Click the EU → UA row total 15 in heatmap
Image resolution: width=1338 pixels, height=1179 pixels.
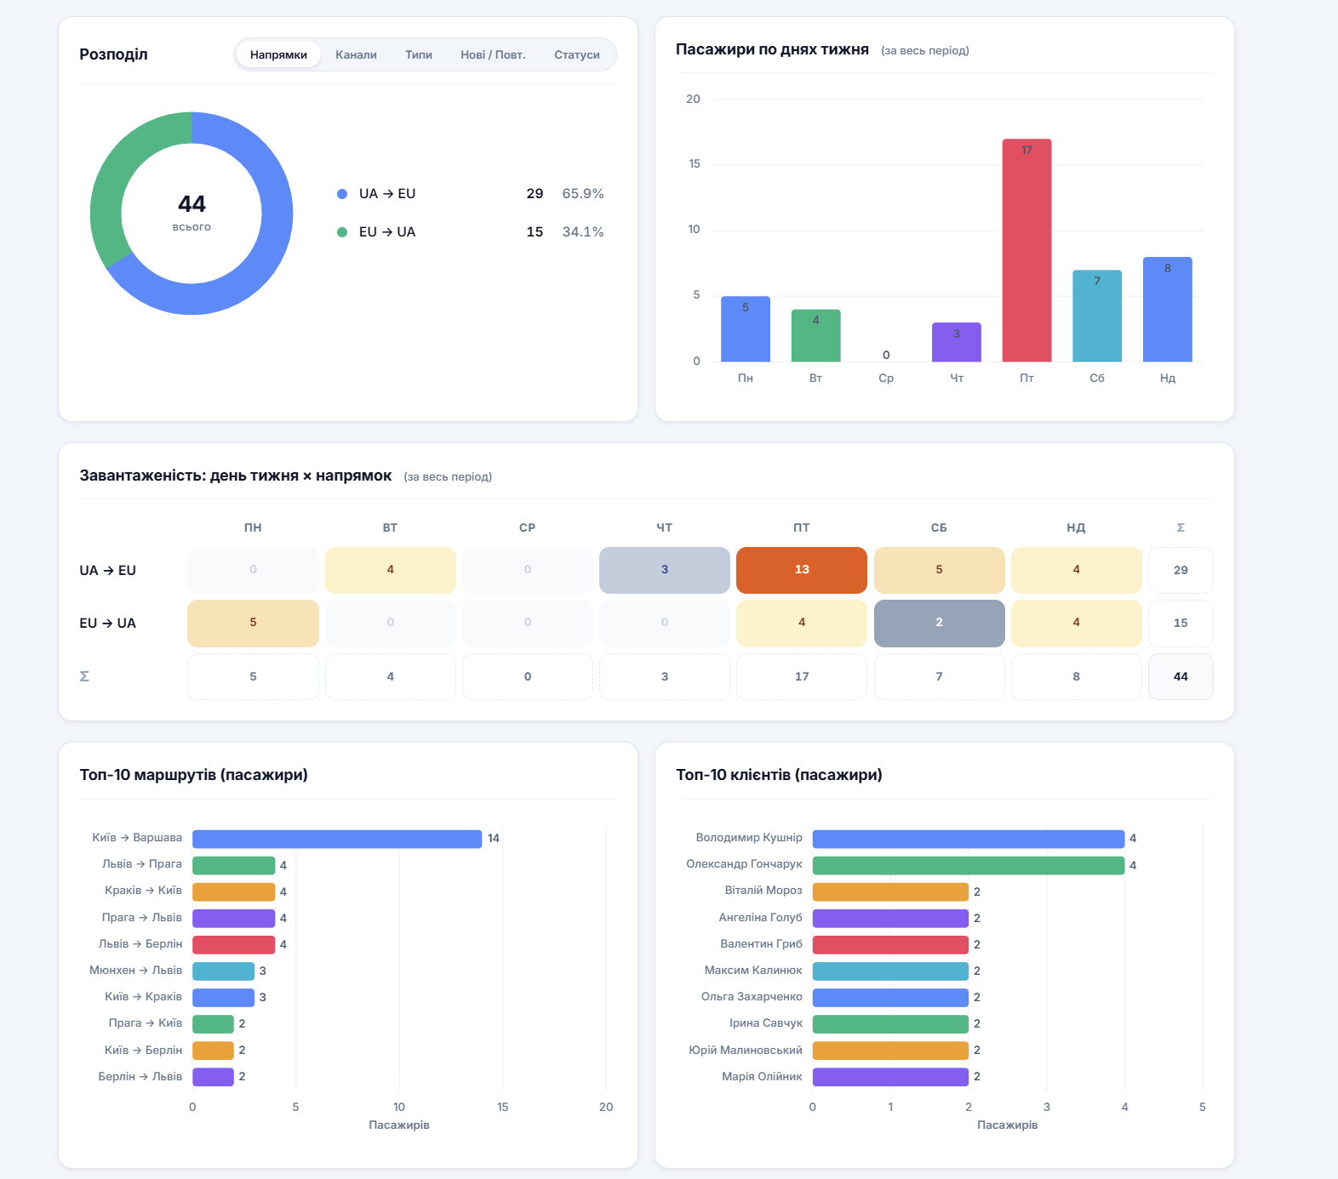tap(1181, 624)
